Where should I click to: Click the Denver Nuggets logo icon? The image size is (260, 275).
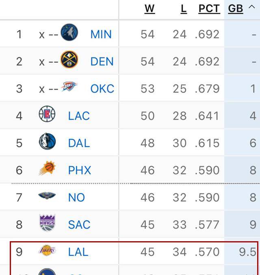click(x=69, y=60)
